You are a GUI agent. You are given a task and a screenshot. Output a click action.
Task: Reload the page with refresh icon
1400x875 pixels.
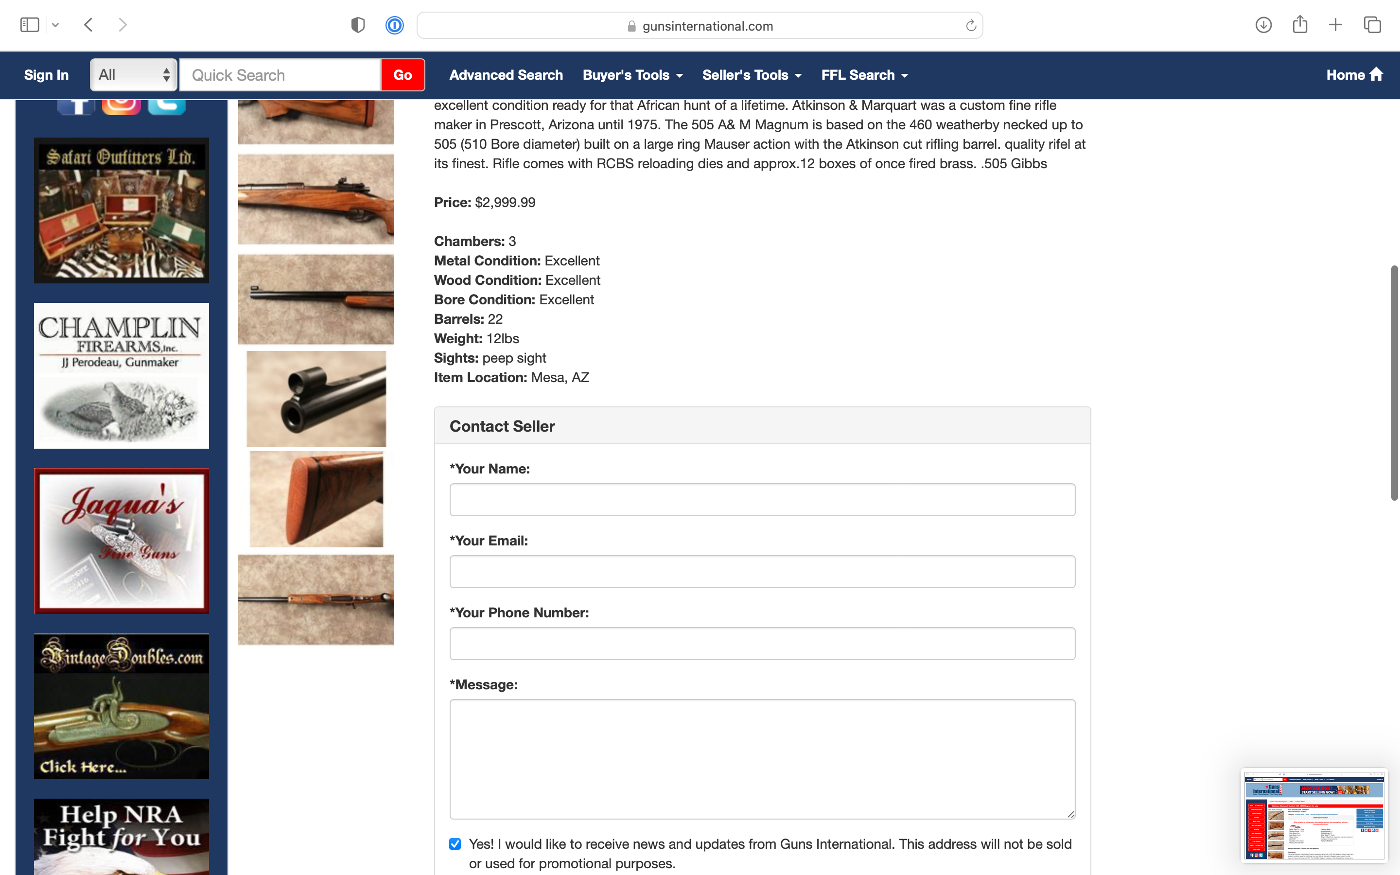point(971,25)
